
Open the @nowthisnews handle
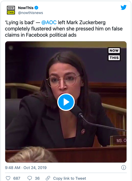(30, 13)
